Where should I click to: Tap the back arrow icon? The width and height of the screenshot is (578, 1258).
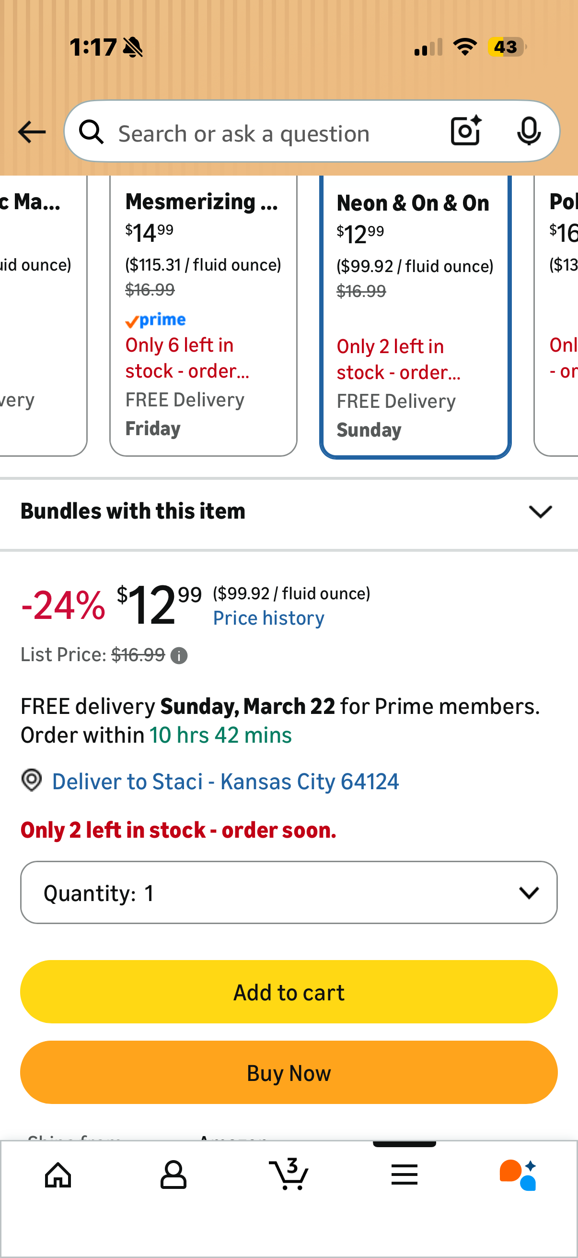[32, 132]
